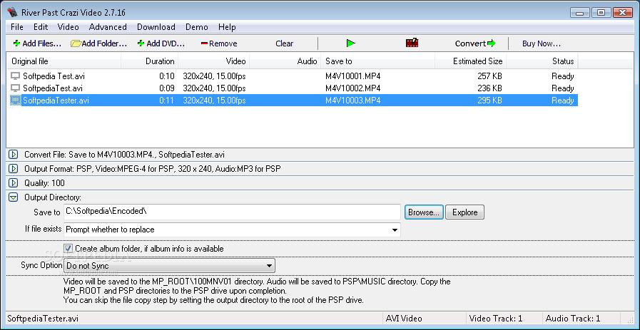Expand the Output Format section
The image size is (640, 330).
(14, 168)
